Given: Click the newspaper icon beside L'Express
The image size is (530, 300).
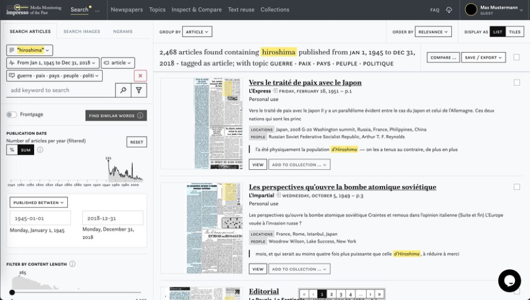Looking at the screenshot, I should [x=275, y=91].
